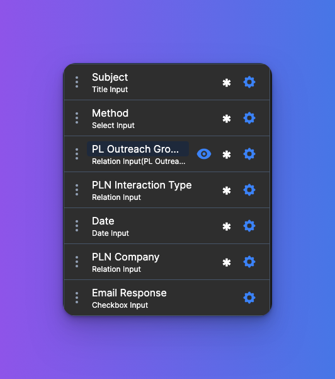This screenshot has height=379, width=335.
Task: Click drag handle dots beside Subject
Action: click(77, 82)
